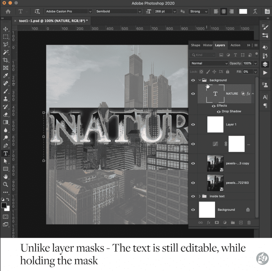Viewport: 272px width, 271px height.
Task: Click the Change Screen Mode icon
Action: [x=6, y=225]
